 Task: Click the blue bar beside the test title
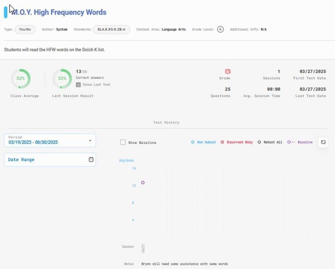click(x=5, y=12)
